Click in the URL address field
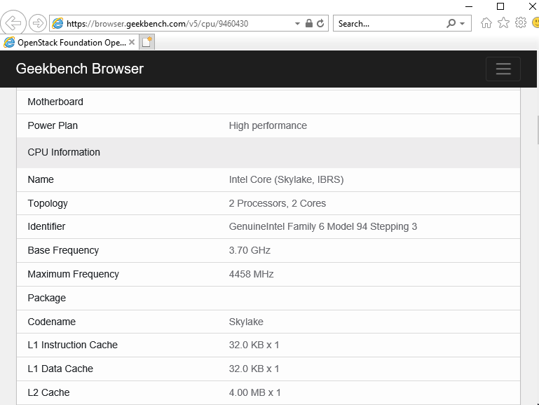Viewport: 539px width, 405px height. 175,23
